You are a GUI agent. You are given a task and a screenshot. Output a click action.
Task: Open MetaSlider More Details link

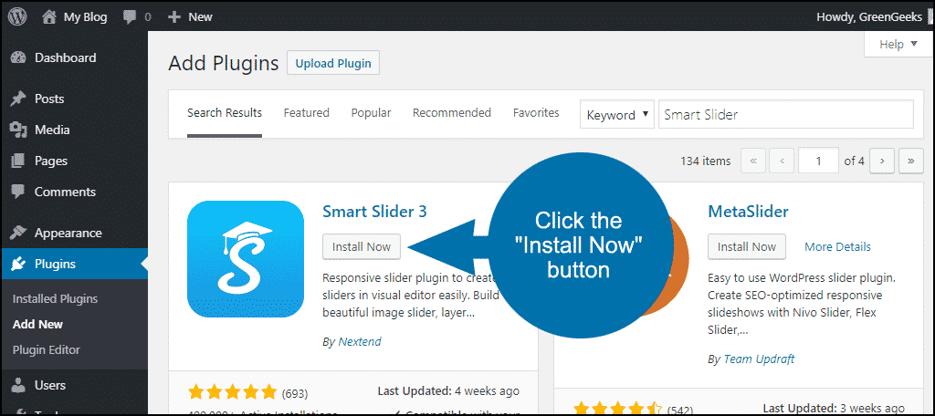click(837, 246)
